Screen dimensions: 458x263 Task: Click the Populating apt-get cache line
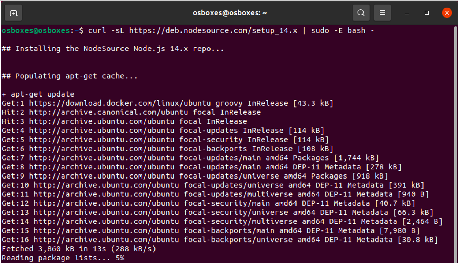(x=70, y=76)
